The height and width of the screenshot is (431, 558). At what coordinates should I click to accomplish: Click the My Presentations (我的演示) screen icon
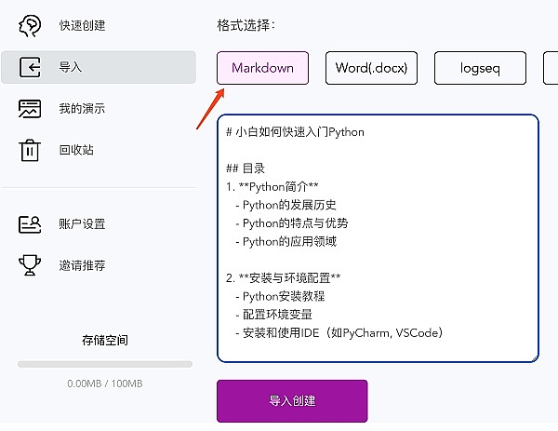pyautogui.click(x=30, y=109)
